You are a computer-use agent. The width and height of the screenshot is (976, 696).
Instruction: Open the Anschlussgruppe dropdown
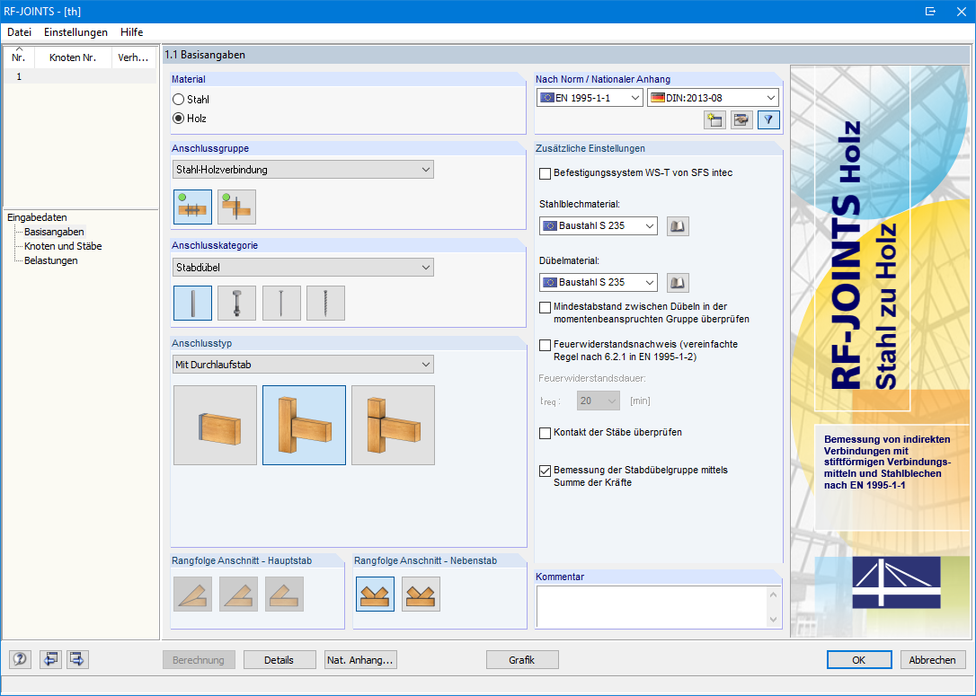[303, 169]
